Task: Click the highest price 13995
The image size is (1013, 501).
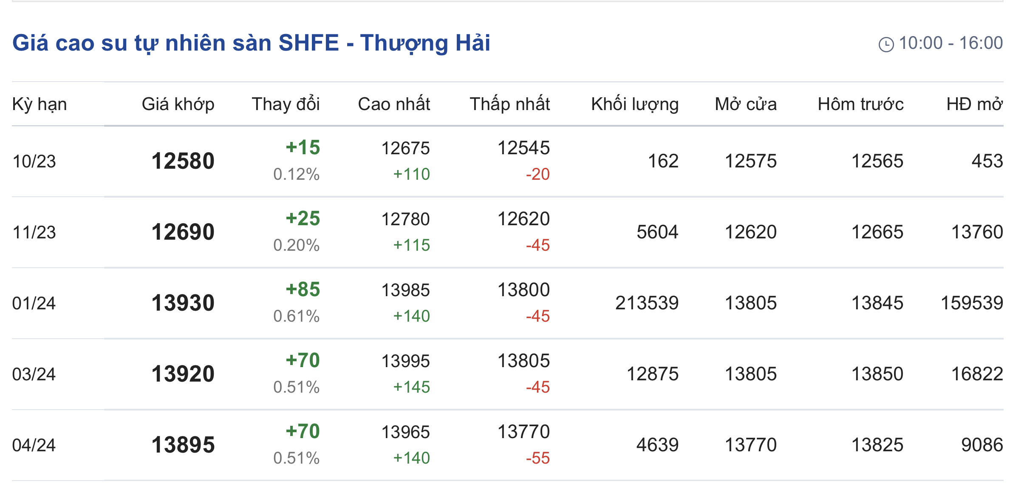Action: click(405, 361)
